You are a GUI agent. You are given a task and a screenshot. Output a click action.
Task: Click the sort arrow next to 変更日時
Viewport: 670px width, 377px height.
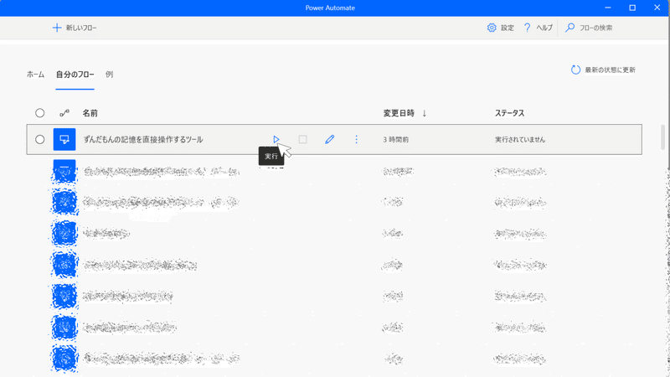(425, 113)
